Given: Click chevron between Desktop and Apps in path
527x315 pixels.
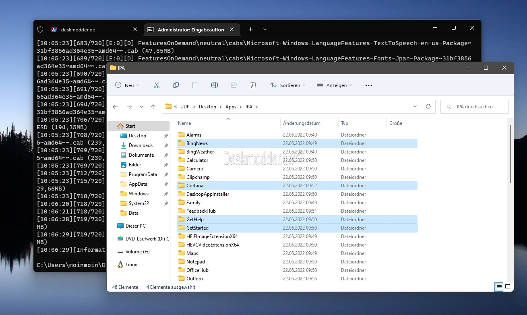Looking at the screenshot, I should (221, 107).
